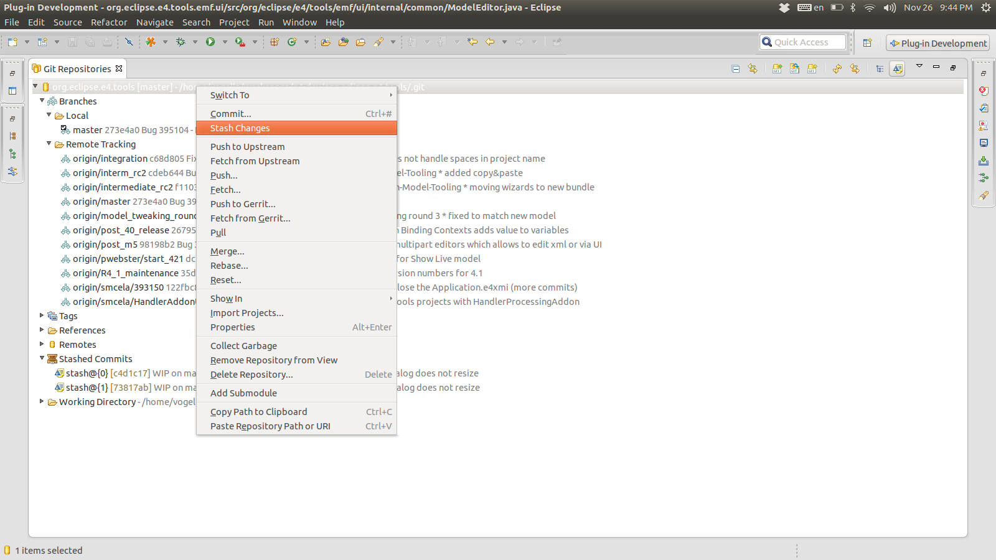
Task: Open the View Menu triangle dropdown
Action: point(919,66)
